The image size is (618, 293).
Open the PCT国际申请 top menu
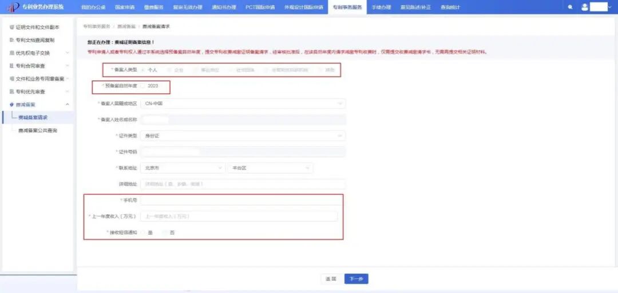pos(260,7)
